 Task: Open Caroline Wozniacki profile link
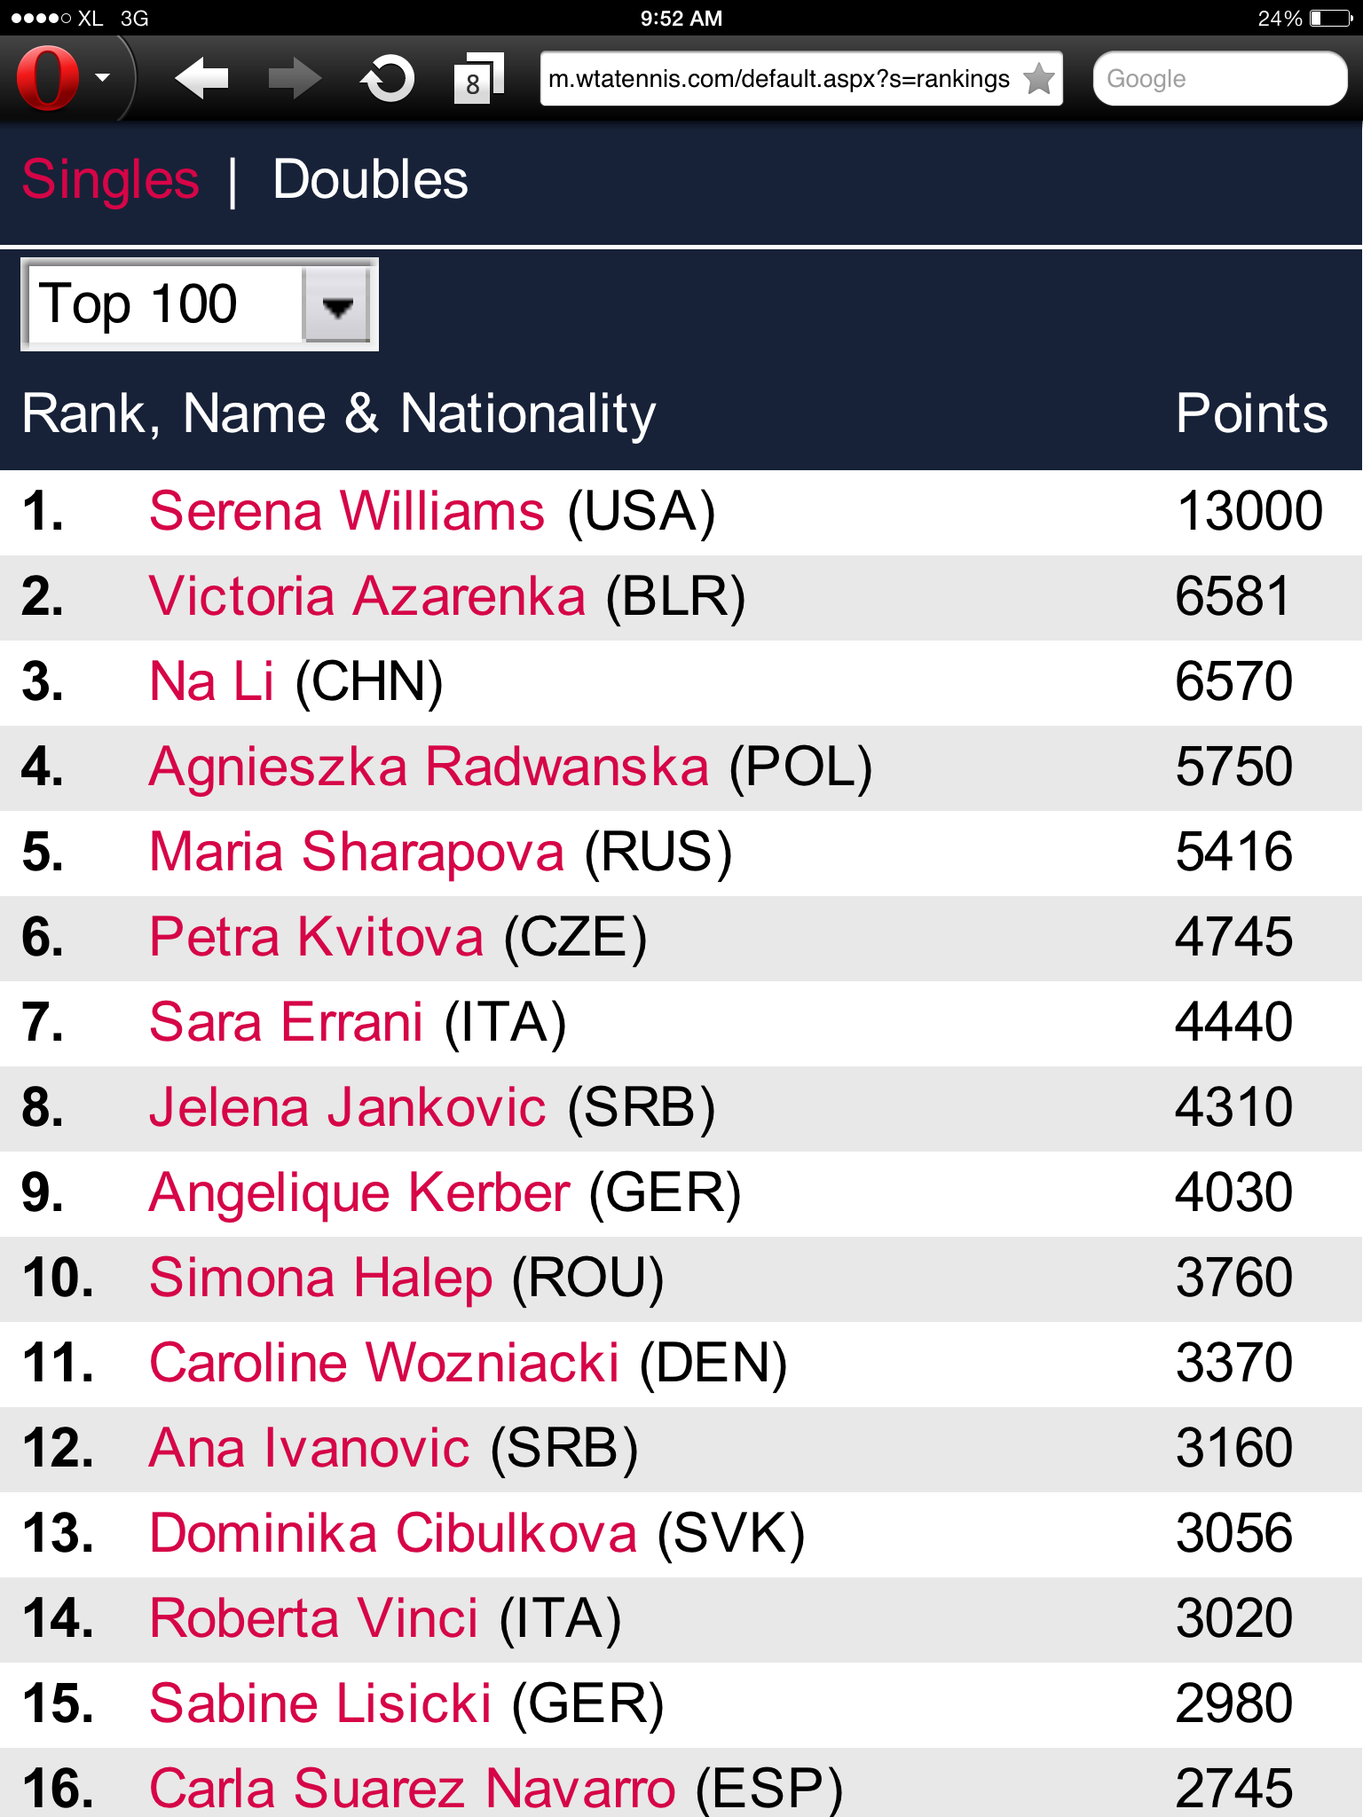pyautogui.click(x=384, y=1363)
